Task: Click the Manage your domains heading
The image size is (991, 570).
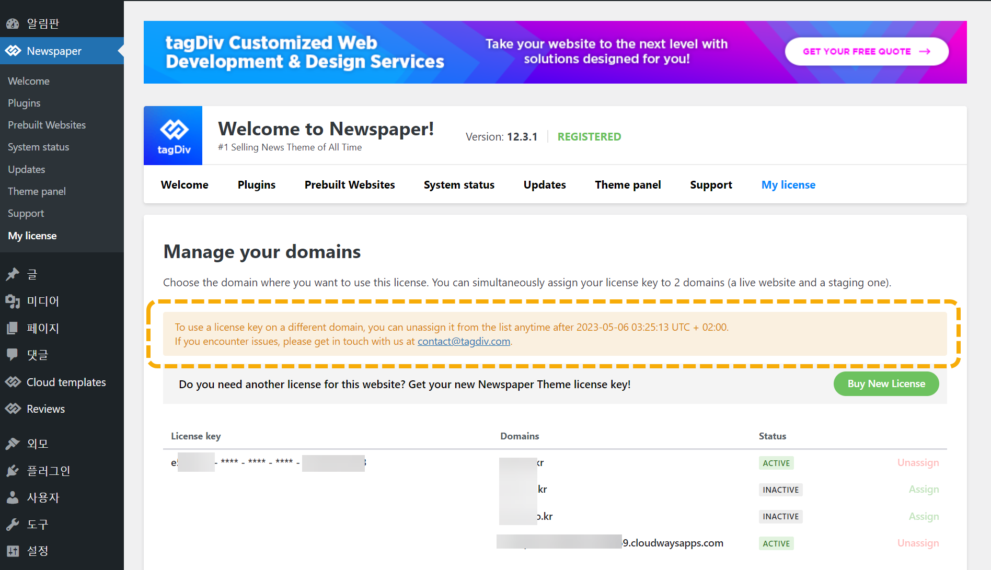Action: click(262, 251)
